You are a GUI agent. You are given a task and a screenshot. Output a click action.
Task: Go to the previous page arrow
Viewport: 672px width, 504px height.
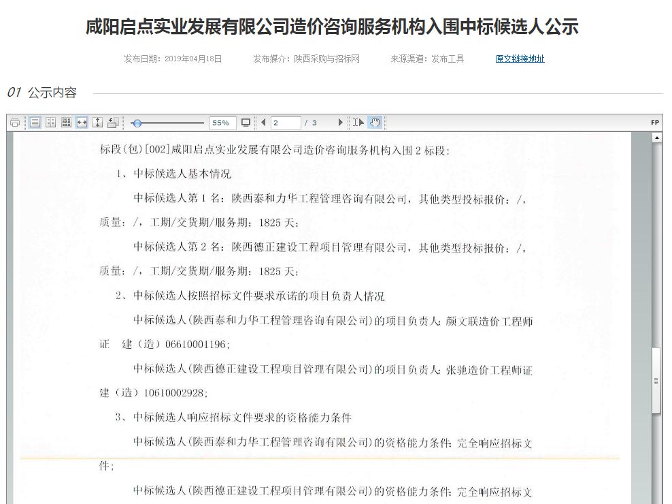coord(264,123)
